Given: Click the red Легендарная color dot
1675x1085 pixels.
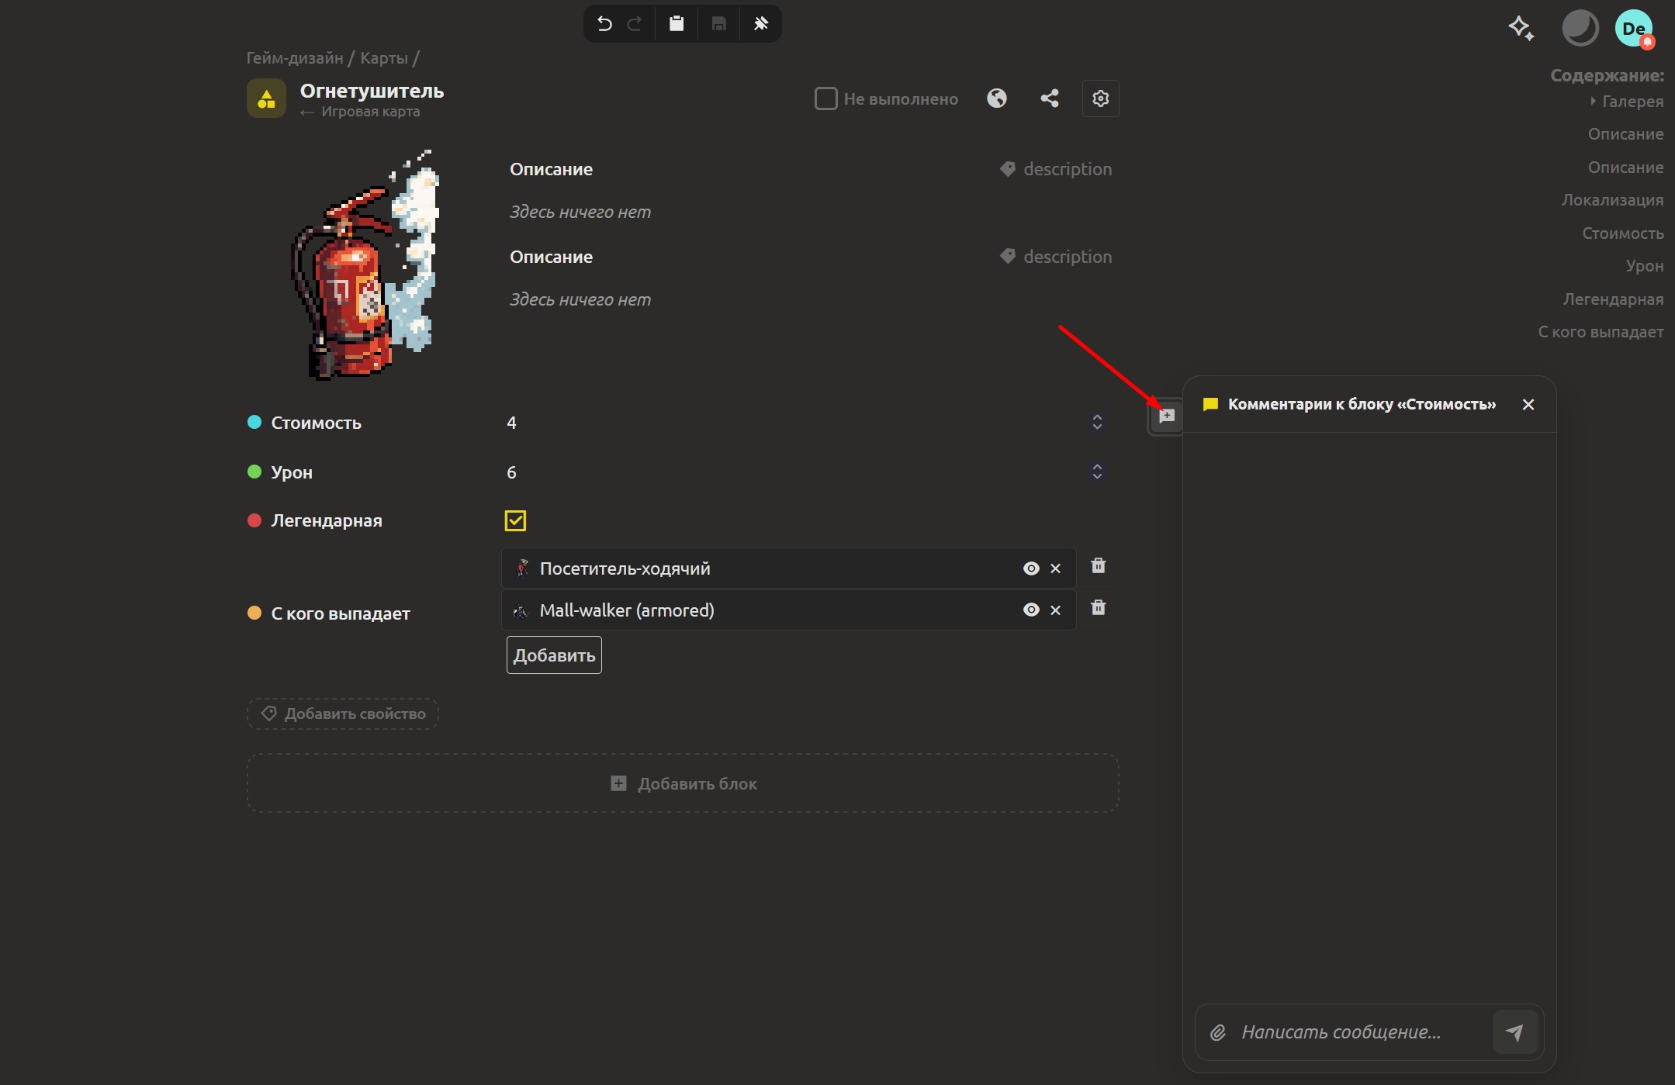Looking at the screenshot, I should click(x=254, y=520).
